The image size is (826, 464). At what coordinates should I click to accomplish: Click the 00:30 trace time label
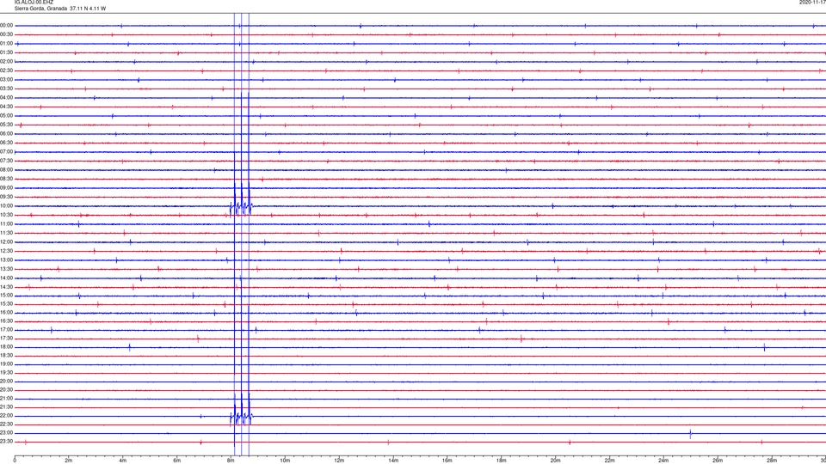click(x=6, y=34)
